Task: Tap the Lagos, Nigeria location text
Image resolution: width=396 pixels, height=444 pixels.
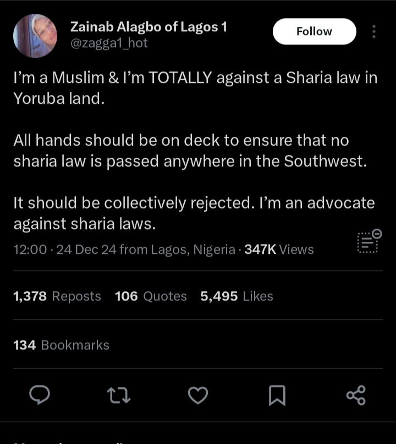Action: coord(193,249)
